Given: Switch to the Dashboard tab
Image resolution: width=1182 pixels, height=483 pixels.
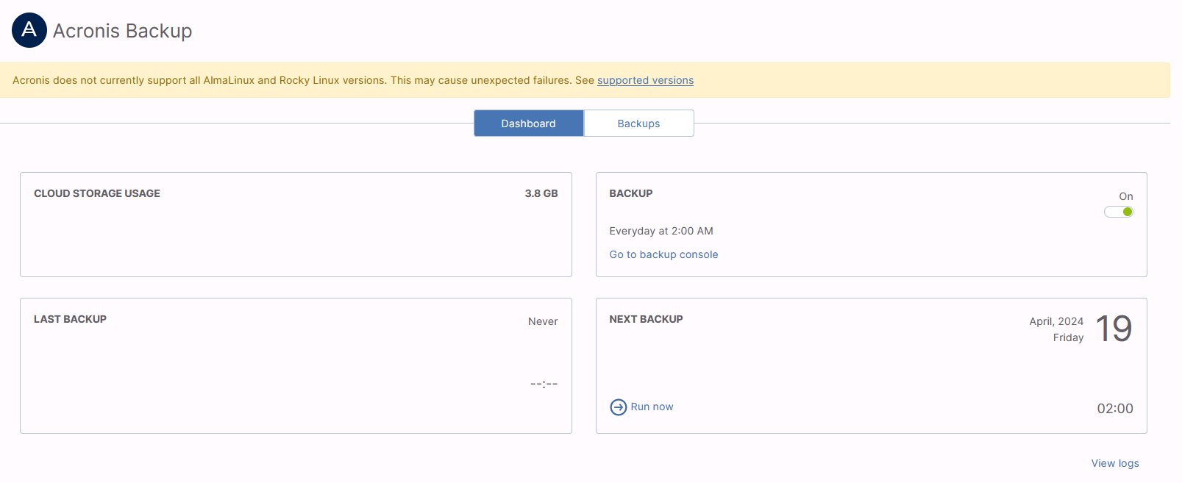Looking at the screenshot, I should pyautogui.click(x=529, y=124).
